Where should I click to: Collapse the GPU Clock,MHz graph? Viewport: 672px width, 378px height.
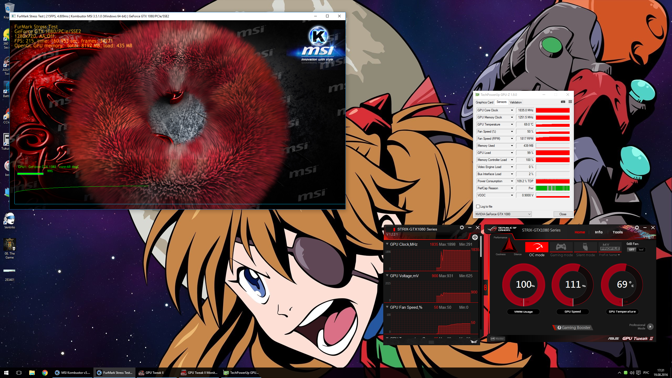pos(387,244)
